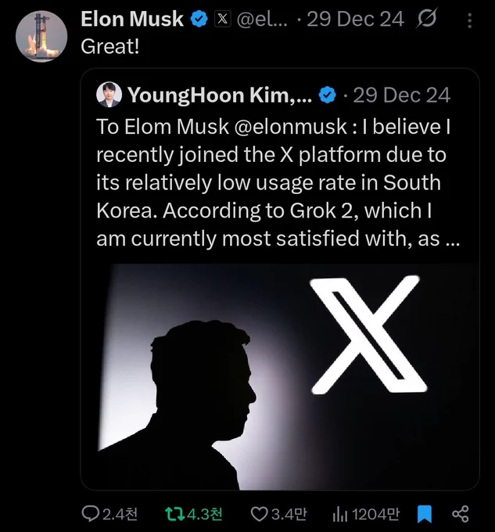Open Elon Musk's profile via display name
The width and height of the screenshot is (495, 532).
click(x=132, y=19)
